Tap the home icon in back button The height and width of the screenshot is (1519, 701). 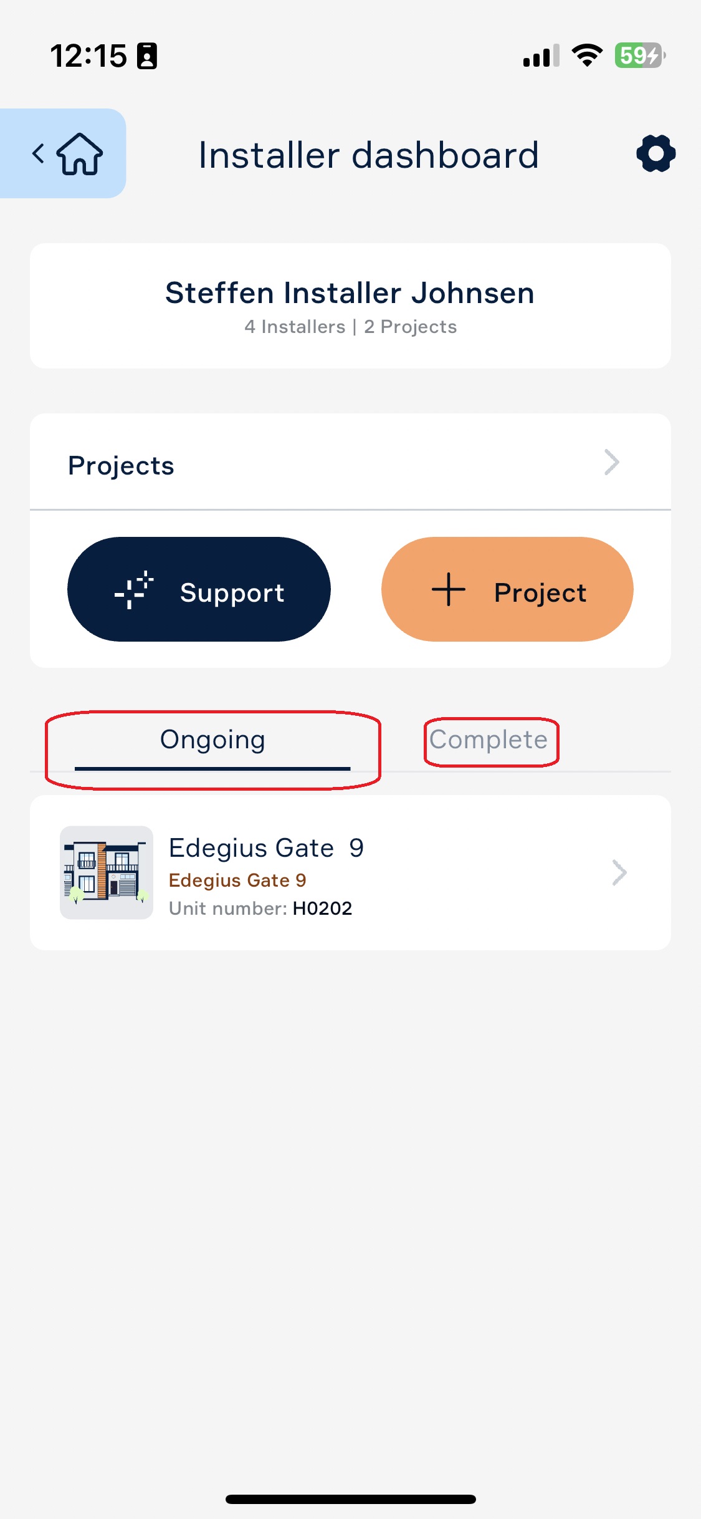coord(80,153)
